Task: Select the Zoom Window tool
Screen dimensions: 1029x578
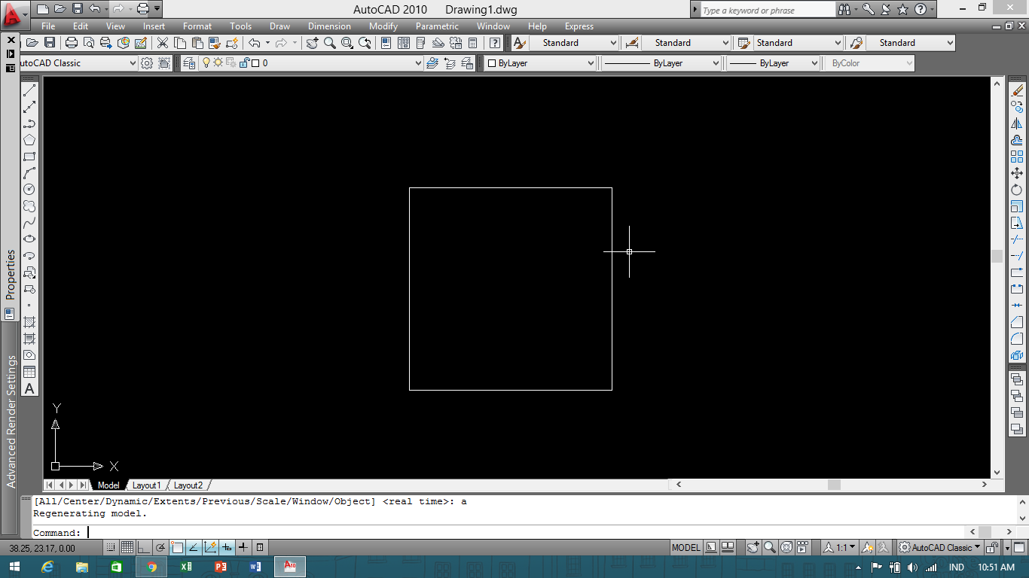Action: [x=347, y=43]
